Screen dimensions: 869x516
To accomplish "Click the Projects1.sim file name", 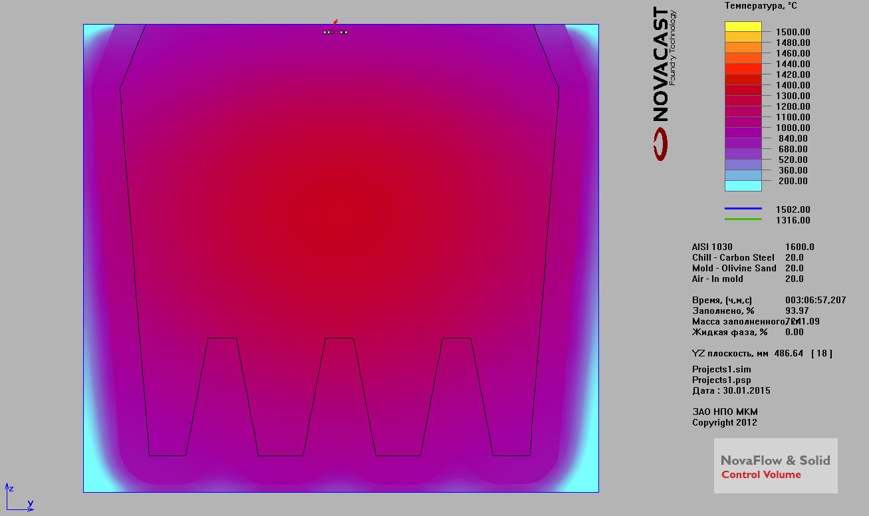I will 721,369.
